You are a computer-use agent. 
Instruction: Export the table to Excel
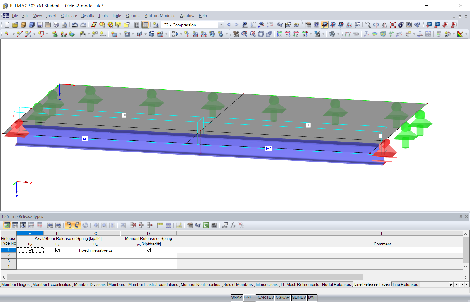(206, 225)
